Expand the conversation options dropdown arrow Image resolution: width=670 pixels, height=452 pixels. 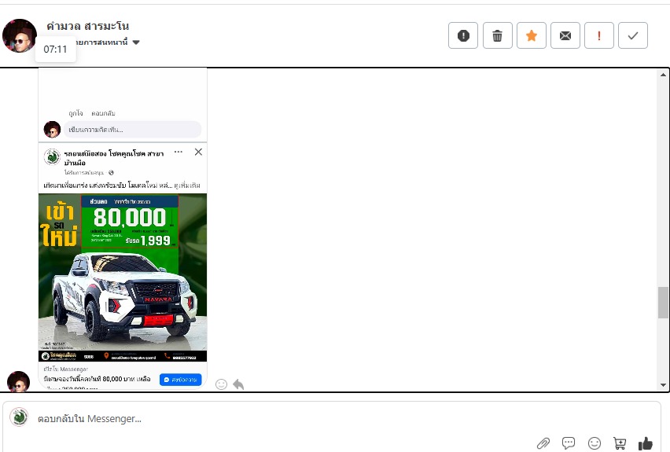136,42
